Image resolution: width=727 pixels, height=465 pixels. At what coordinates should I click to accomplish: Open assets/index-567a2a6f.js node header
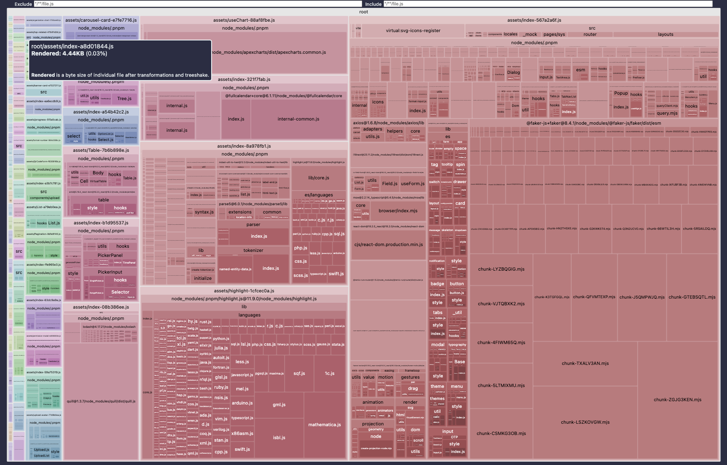(x=534, y=20)
